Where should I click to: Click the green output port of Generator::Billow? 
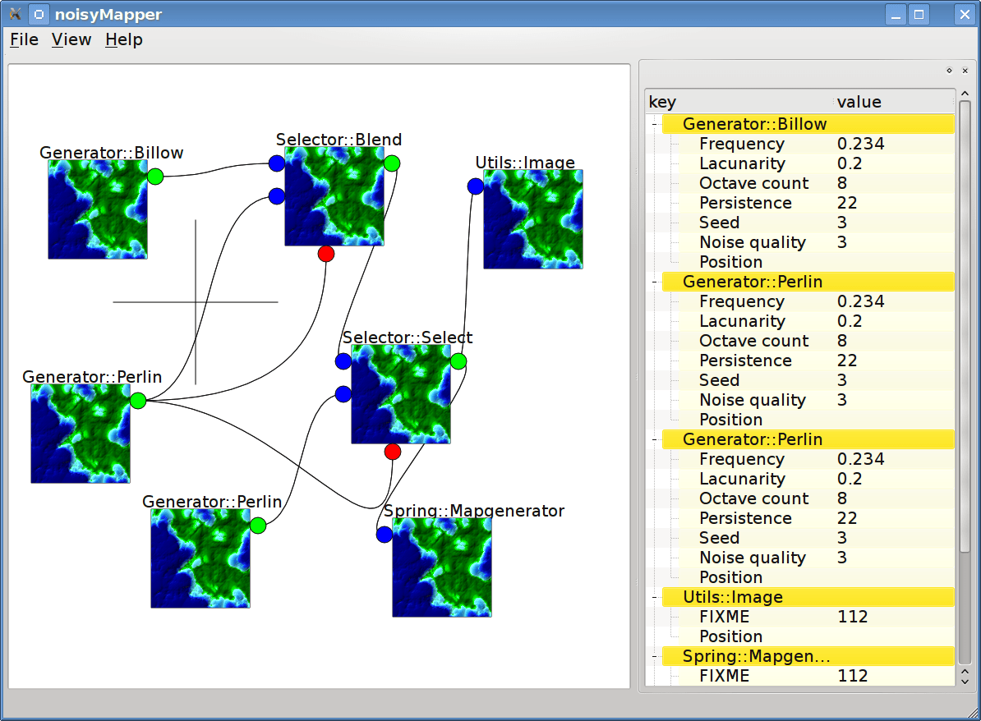[155, 175]
